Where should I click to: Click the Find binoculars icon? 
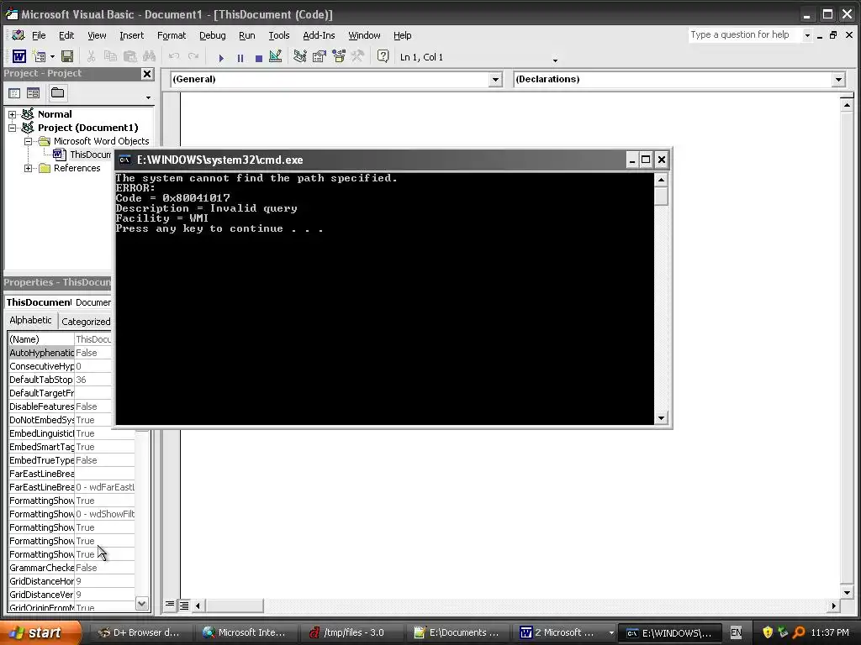click(149, 56)
